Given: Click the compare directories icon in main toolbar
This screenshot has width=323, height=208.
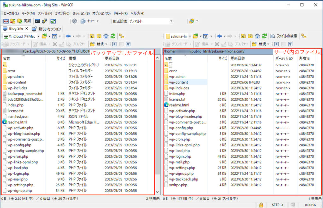Looking at the screenshot, I should 6,21.
